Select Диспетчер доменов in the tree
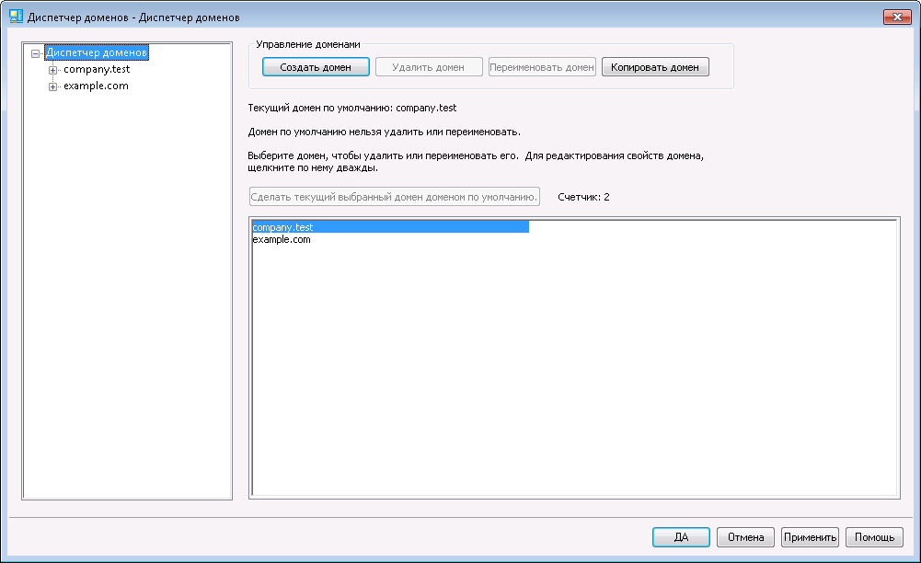 97,52
